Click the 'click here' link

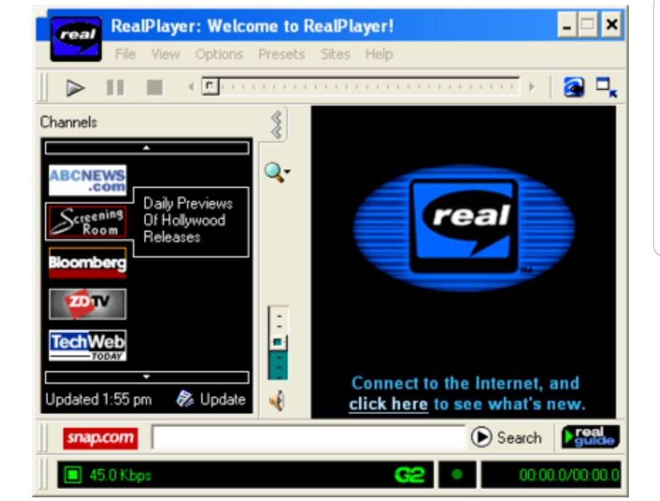point(388,404)
